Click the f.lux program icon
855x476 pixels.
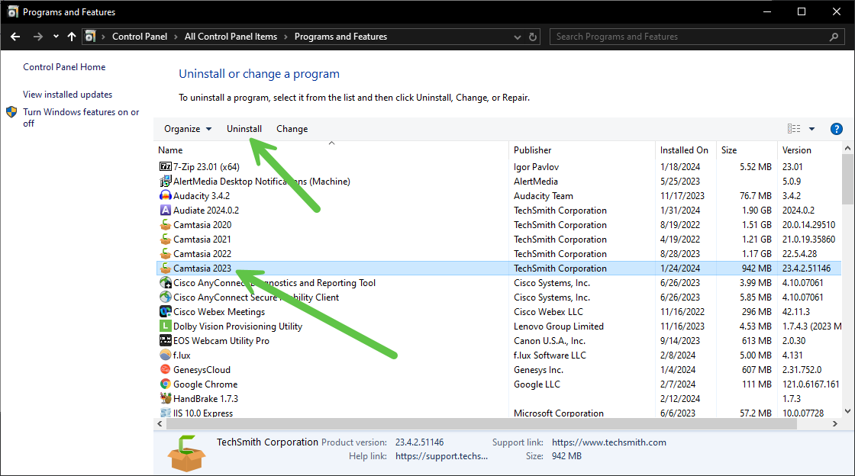166,355
